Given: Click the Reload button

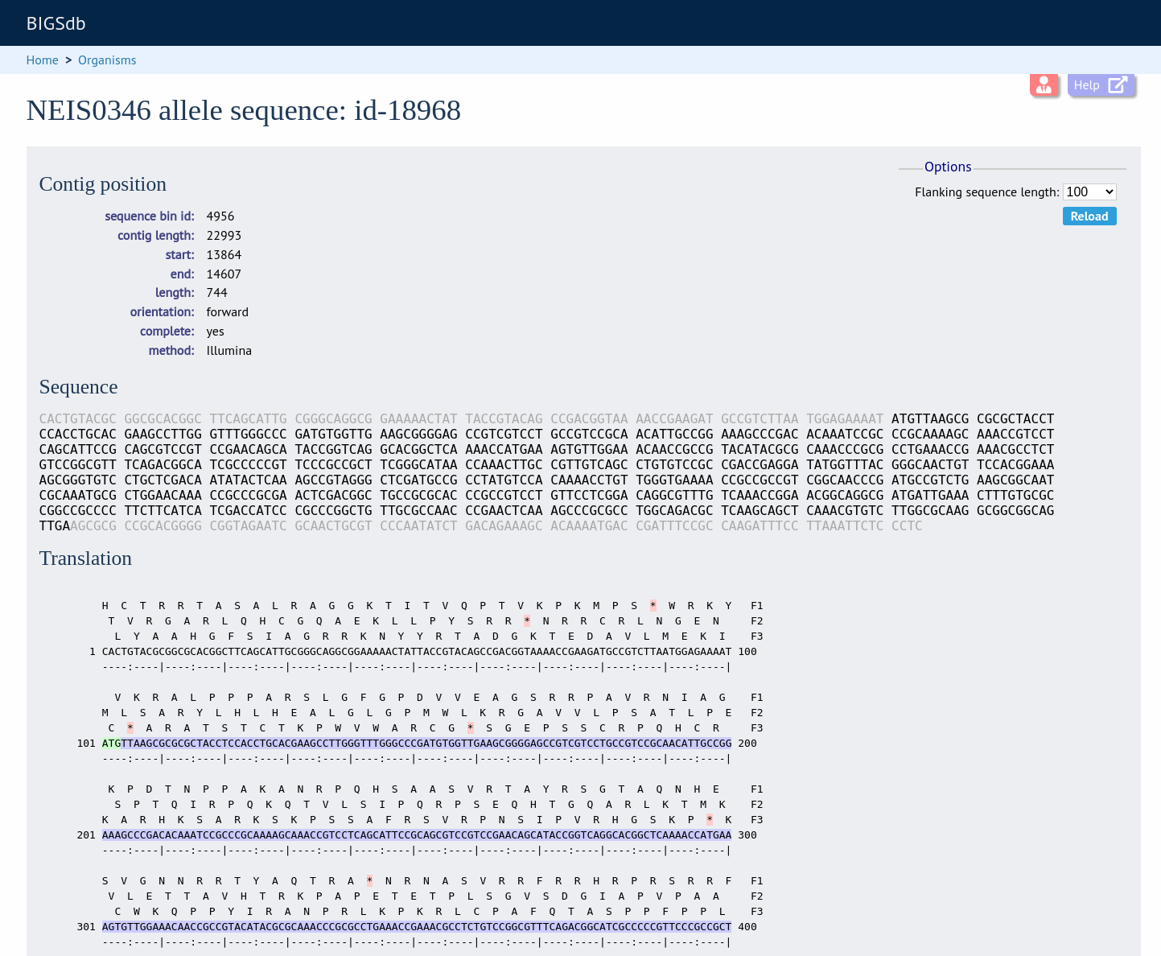Looking at the screenshot, I should click(x=1089, y=216).
